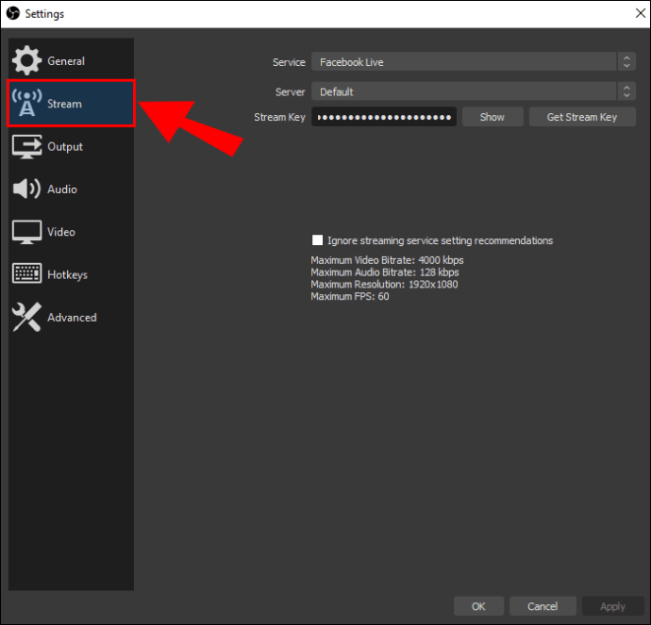Click the Stream Key label
The height and width of the screenshot is (625, 651).
279,117
